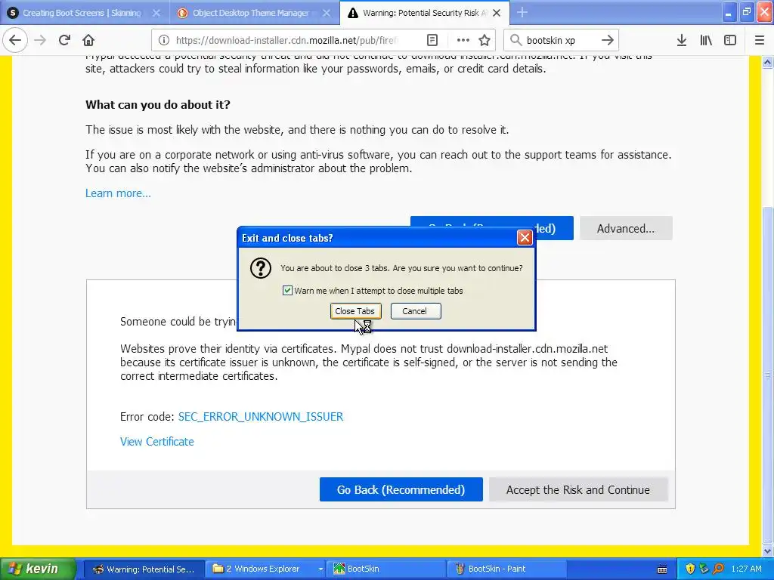Click the magnifier tray icon
The height and width of the screenshot is (580, 774).
718,569
